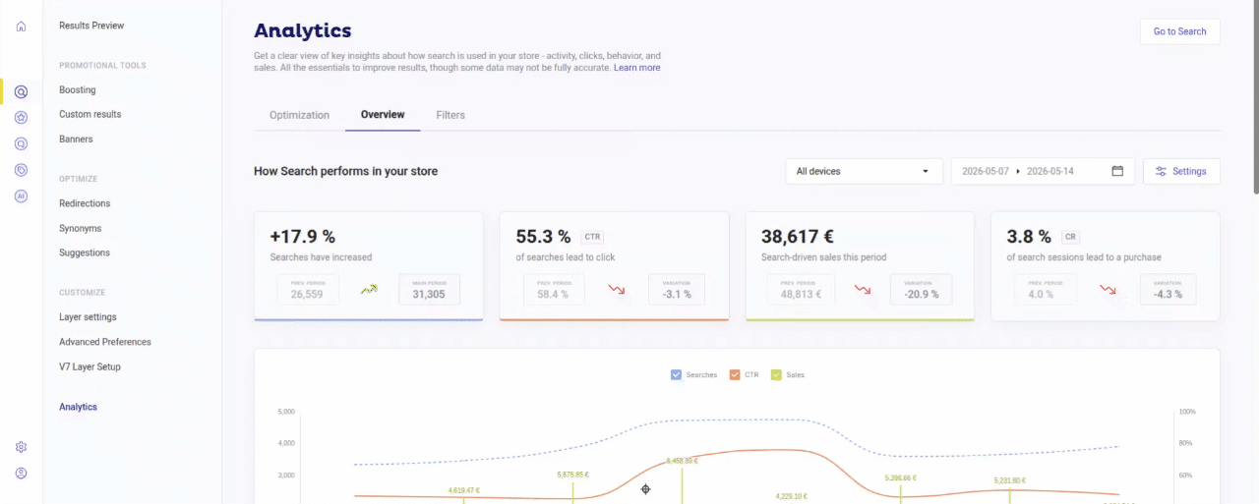Image resolution: width=1259 pixels, height=504 pixels.
Task: Open the user account icon
Action: click(x=21, y=473)
